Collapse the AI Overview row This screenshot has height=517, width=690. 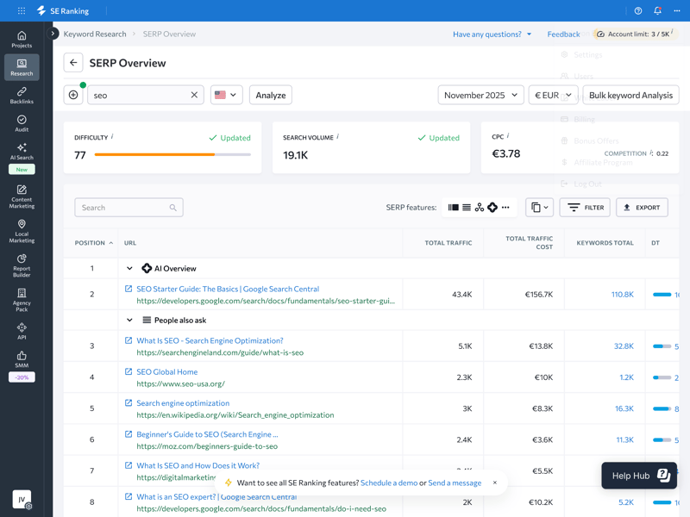pos(129,269)
